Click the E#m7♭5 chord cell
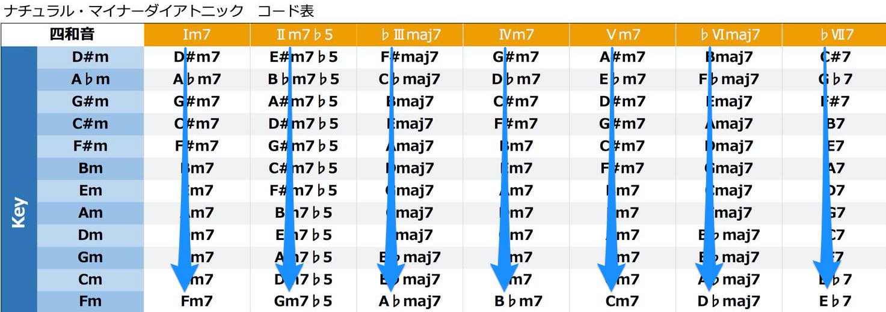886x312 pixels. pos(304,57)
